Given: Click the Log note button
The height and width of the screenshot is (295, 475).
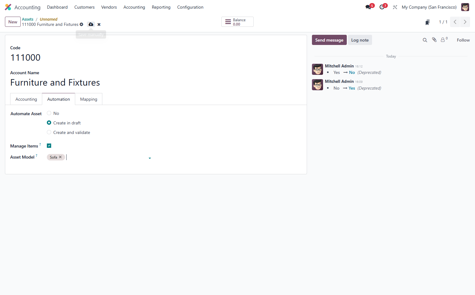Looking at the screenshot, I should [x=360, y=40].
